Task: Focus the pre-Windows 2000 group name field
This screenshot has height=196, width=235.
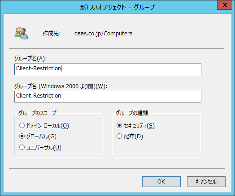Action: (x=108, y=97)
